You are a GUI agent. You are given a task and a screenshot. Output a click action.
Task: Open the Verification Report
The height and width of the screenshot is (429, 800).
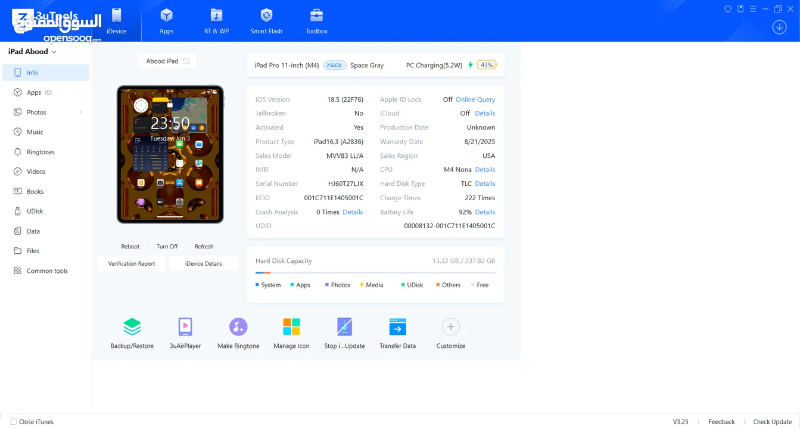(x=132, y=263)
